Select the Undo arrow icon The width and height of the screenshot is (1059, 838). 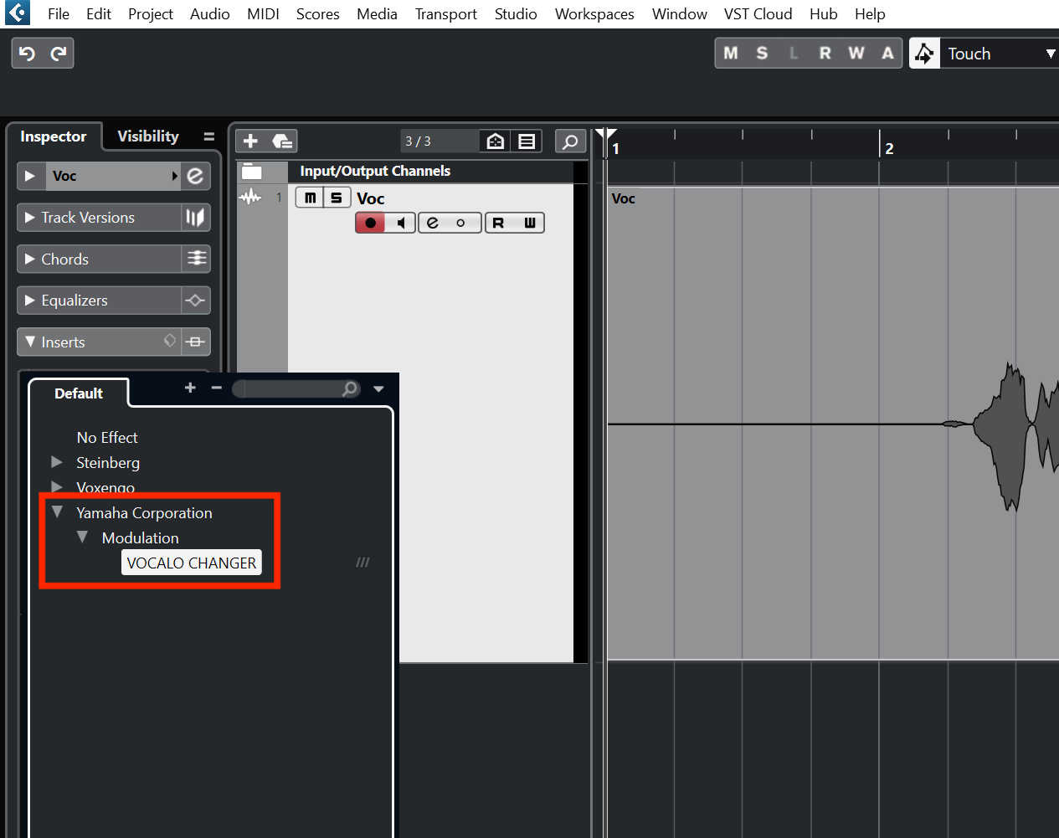coord(26,52)
